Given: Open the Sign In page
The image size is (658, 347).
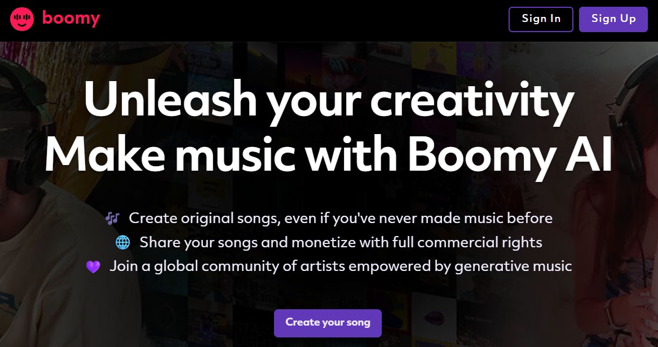Looking at the screenshot, I should coord(541,19).
